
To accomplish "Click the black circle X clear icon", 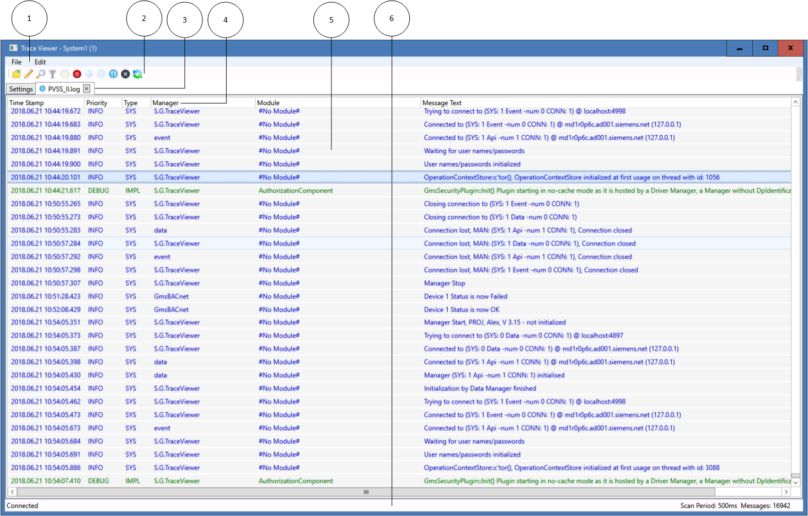I will tap(125, 74).
